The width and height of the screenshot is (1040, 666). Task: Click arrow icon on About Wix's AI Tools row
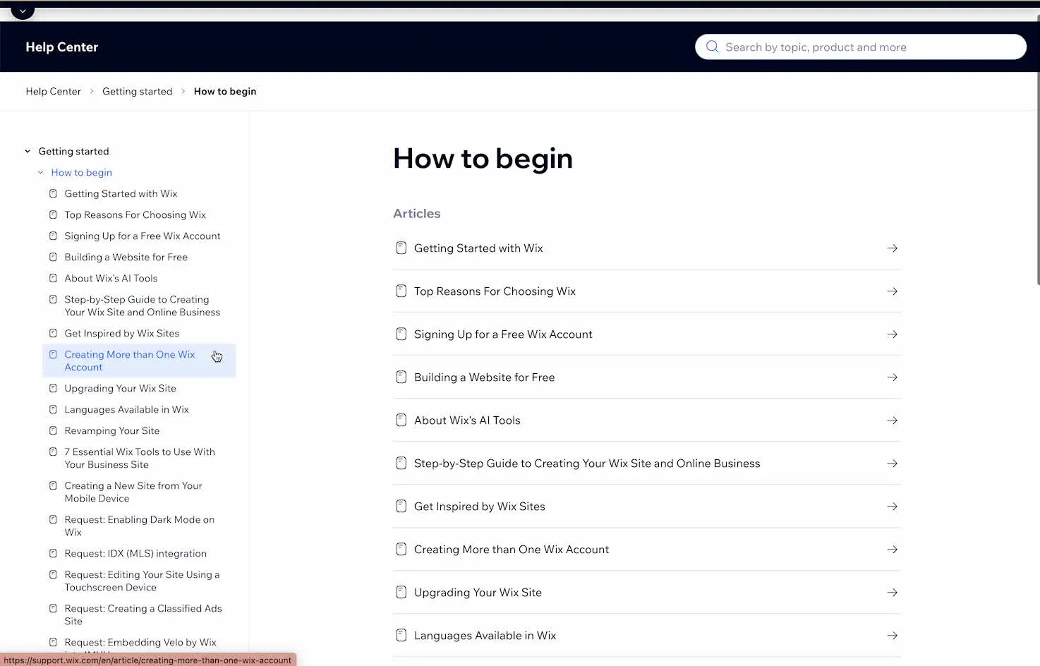click(x=892, y=420)
